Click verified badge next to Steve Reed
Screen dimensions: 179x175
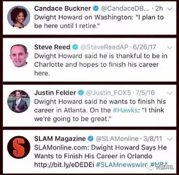pos(75,47)
